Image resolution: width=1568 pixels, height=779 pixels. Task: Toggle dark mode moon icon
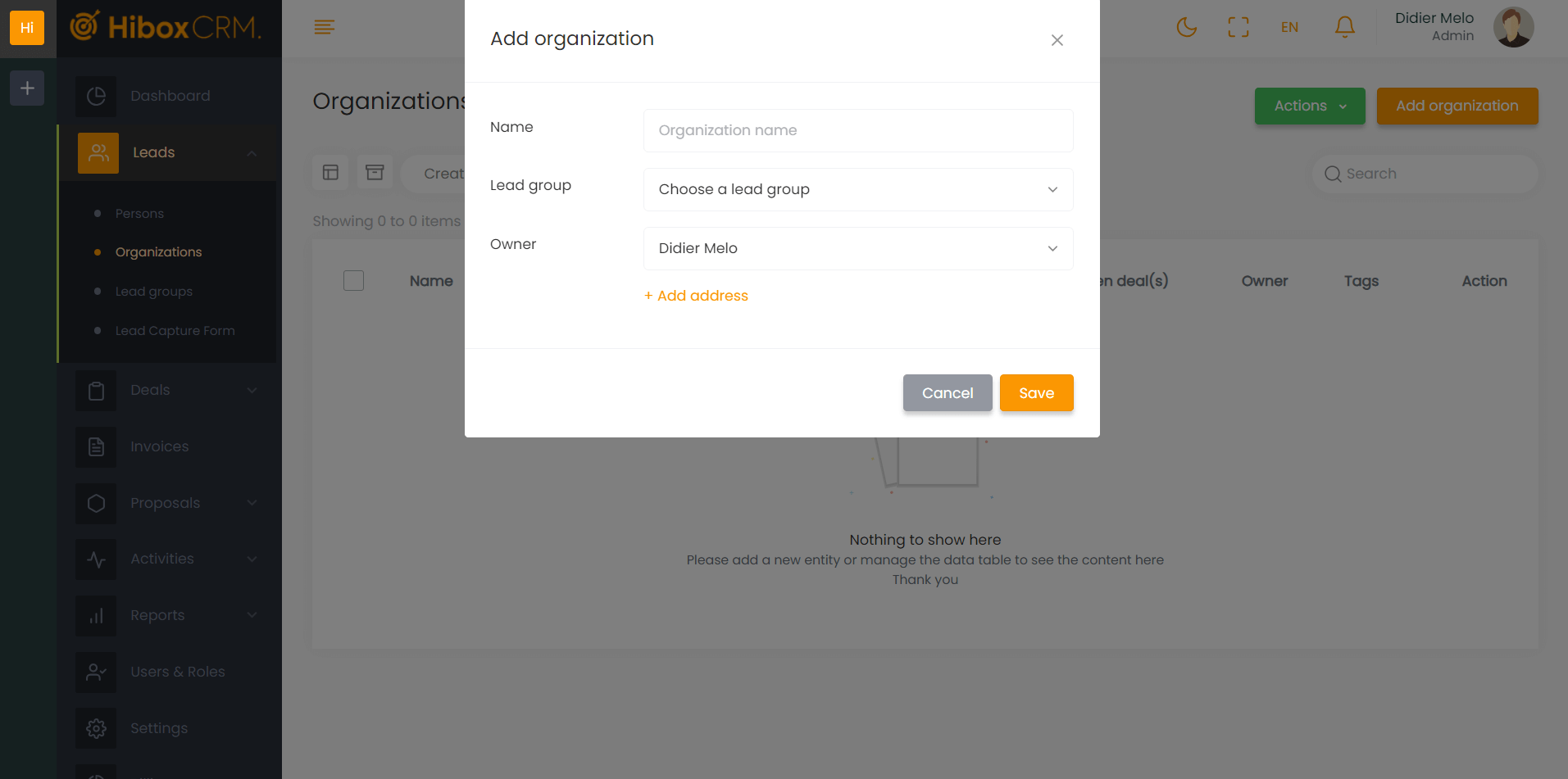point(1186,27)
